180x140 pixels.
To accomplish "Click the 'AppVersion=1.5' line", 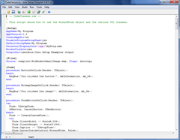I will click(x=17, y=34).
